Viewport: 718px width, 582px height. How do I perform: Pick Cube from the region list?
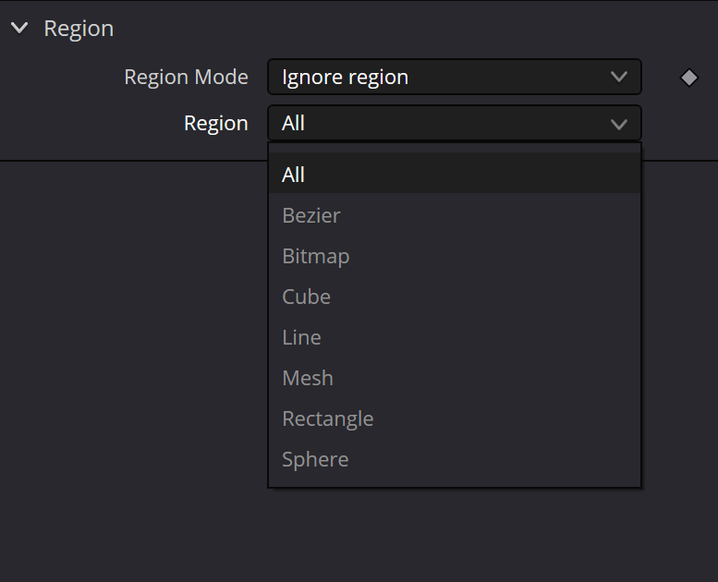[455, 297]
